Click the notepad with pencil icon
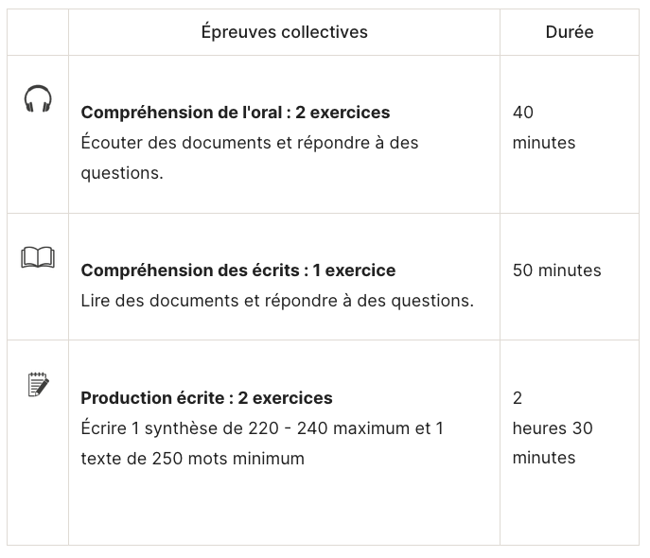650x558 pixels. [38, 384]
